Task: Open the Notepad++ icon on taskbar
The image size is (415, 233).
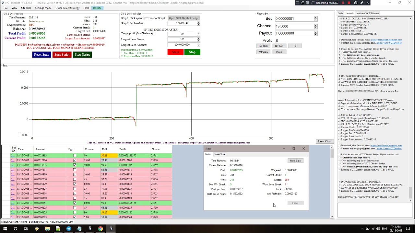Action: click(x=58, y=229)
